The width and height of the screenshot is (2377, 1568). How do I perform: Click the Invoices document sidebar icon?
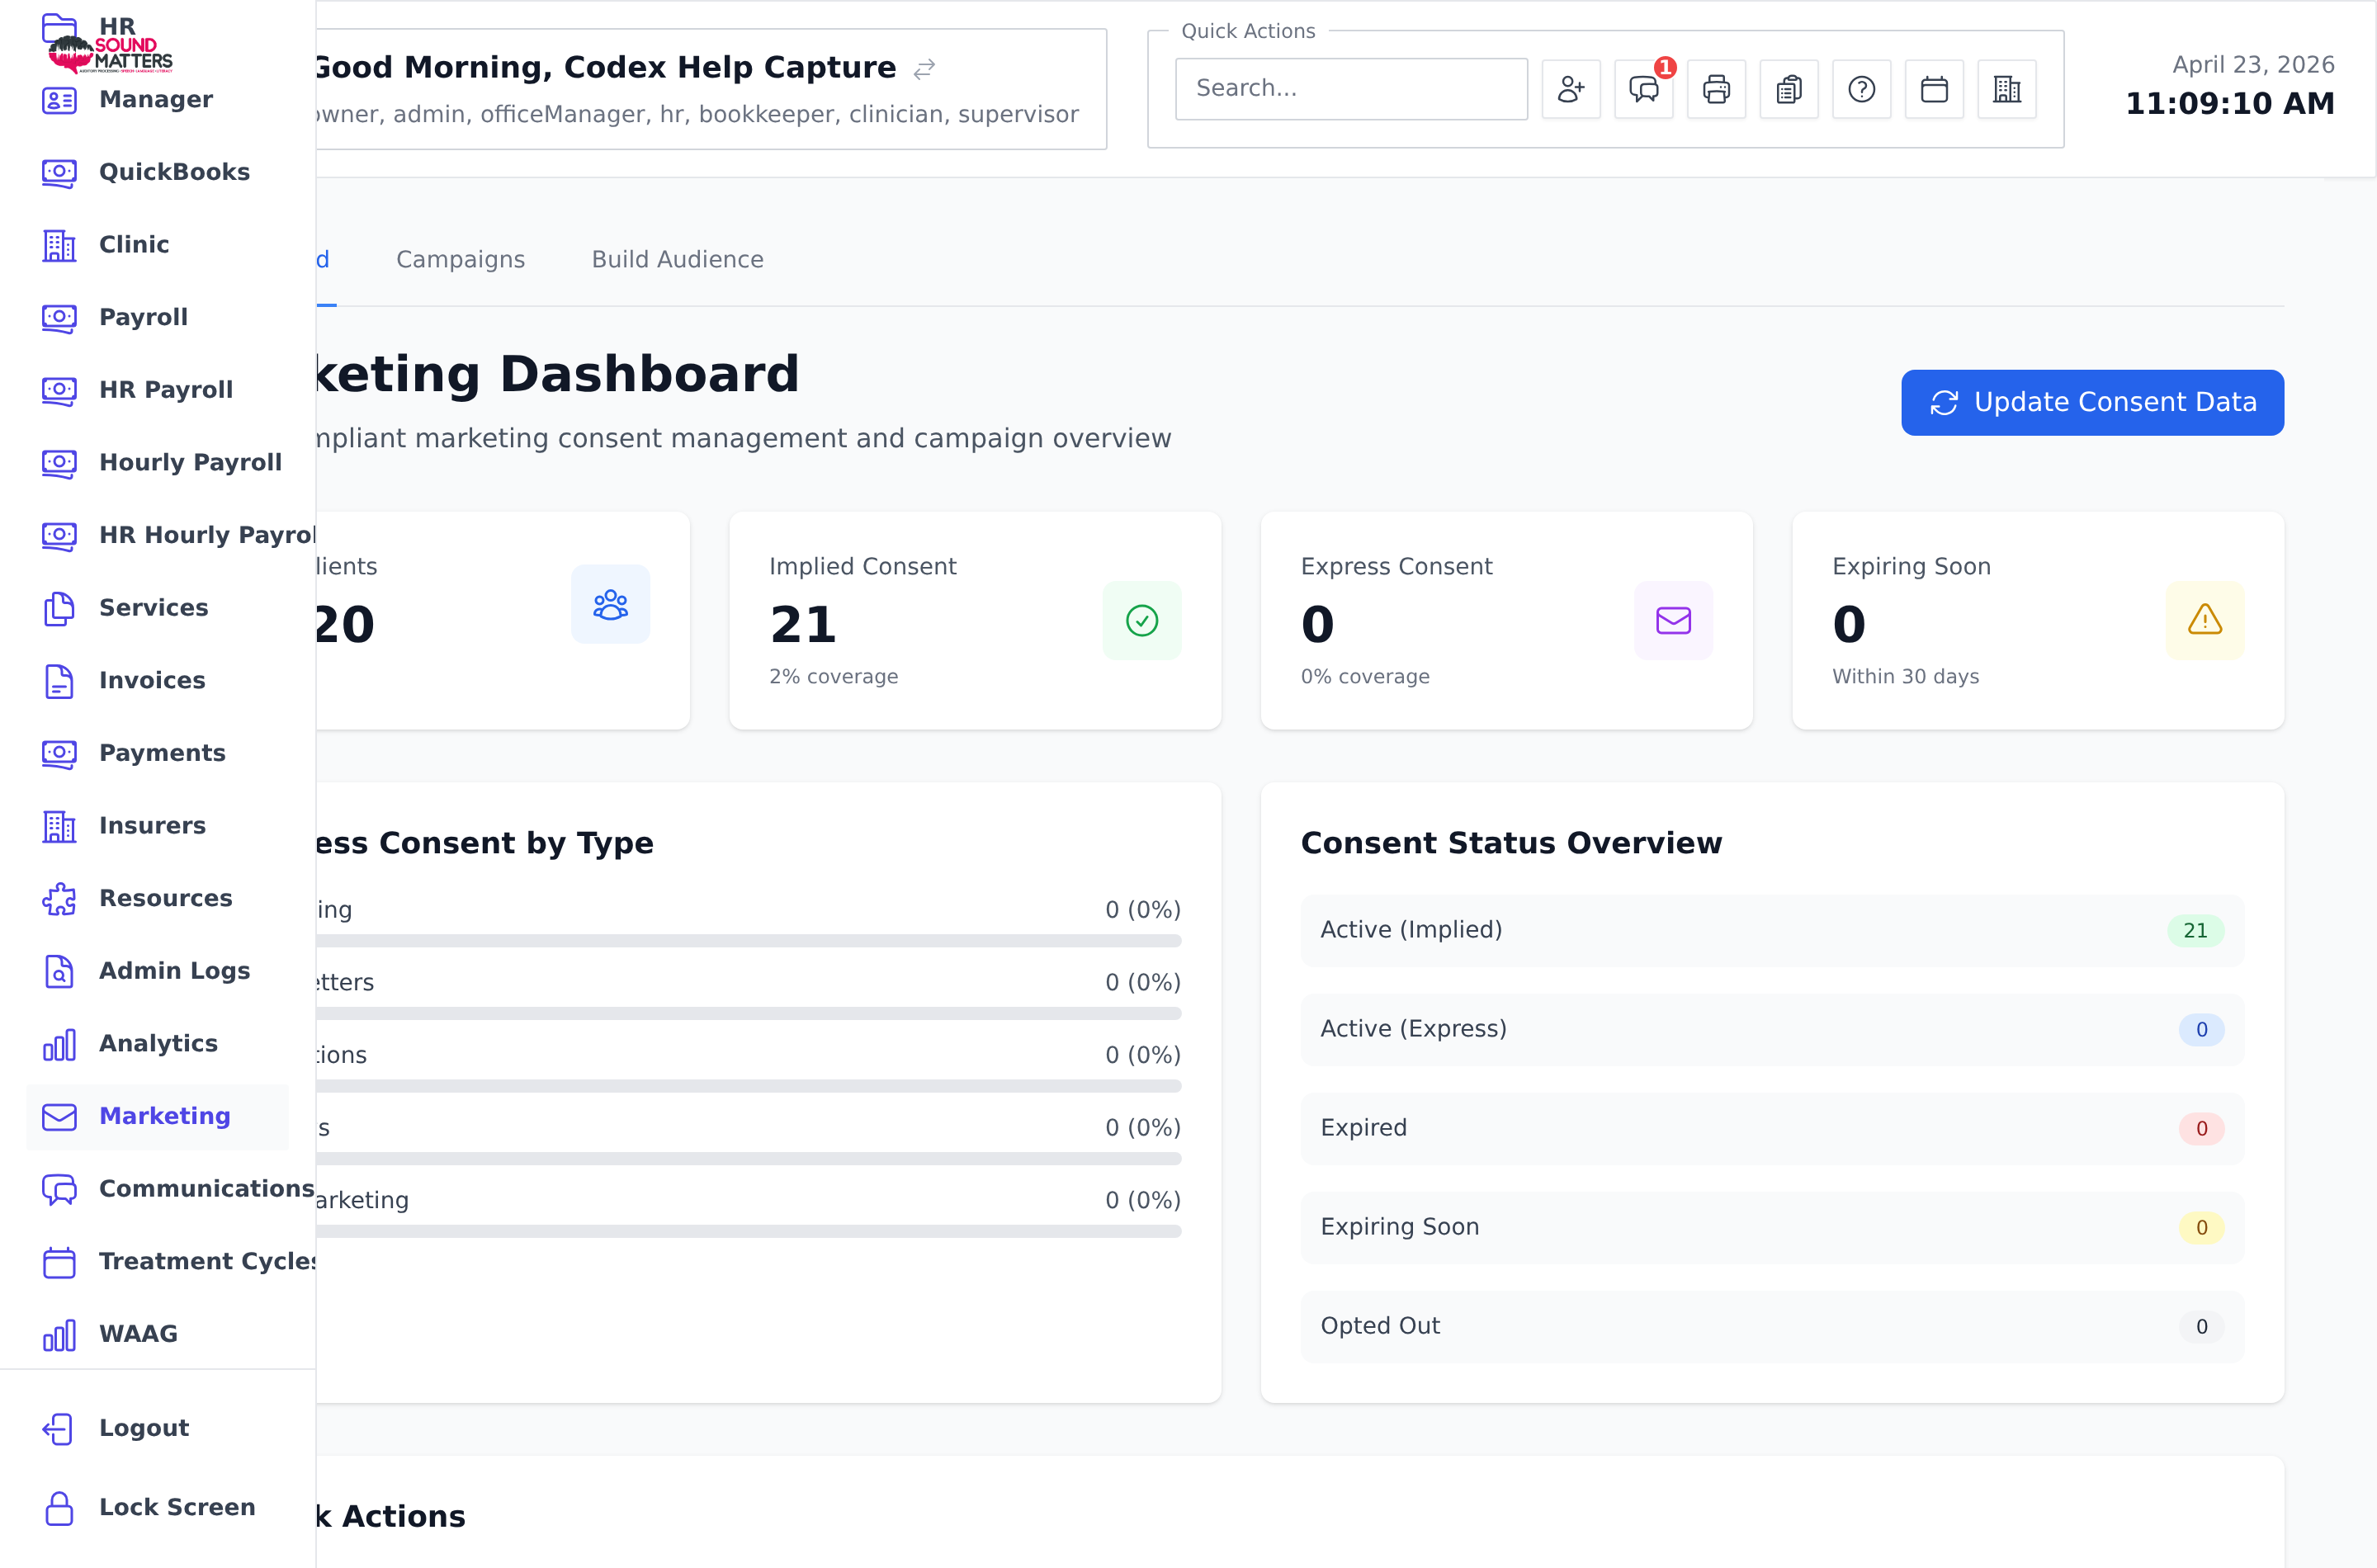tap(59, 680)
